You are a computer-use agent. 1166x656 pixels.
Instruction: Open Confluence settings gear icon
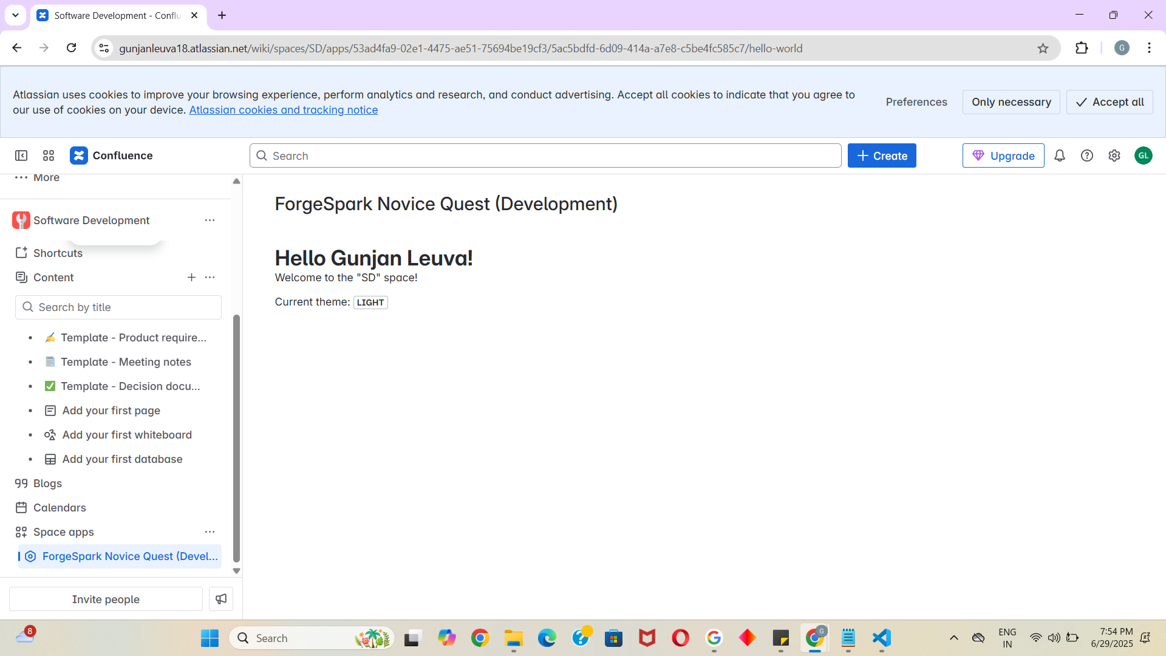point(1114,155)
